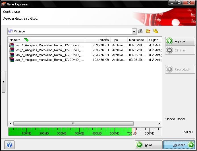Go back with the Atrás button
This screenshot has width=197, height=151.
pos(149,145)
